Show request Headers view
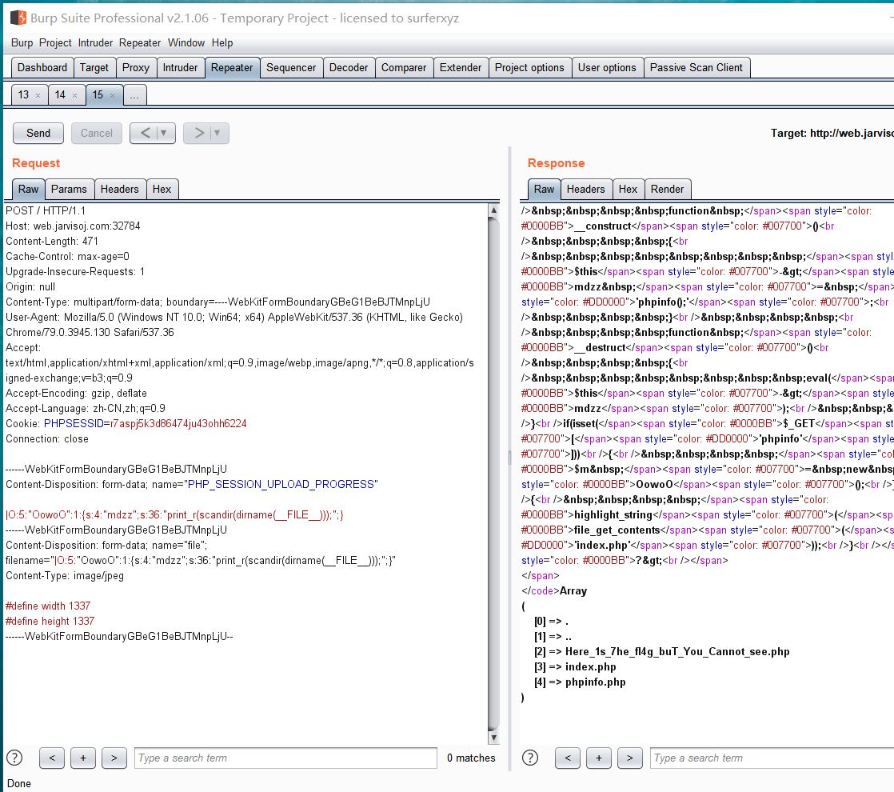The image size is (894, 792). click(x=120, y=189)
